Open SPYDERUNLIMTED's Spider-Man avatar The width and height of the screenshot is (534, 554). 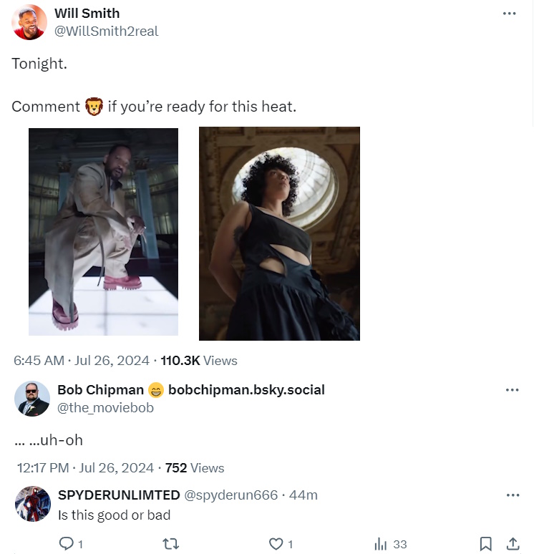pos(32,505)
